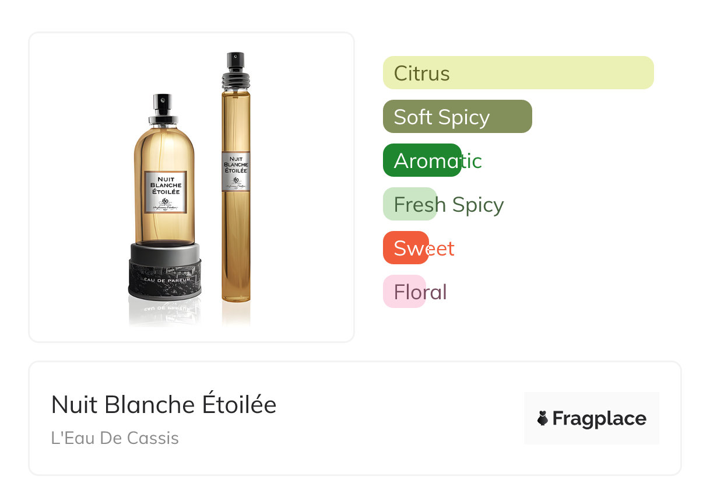The height and width of the screenshot is (504, 710).
Task: Click the label on the large perfume bottle
Action: pyautogui.click(x=165, y=192)
